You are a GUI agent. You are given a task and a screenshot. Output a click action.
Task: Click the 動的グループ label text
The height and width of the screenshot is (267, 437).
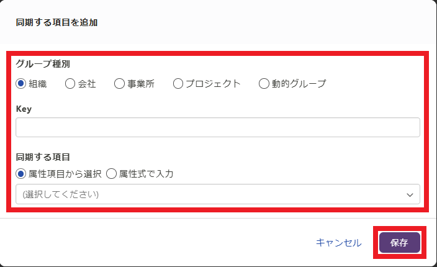[299, 83]
